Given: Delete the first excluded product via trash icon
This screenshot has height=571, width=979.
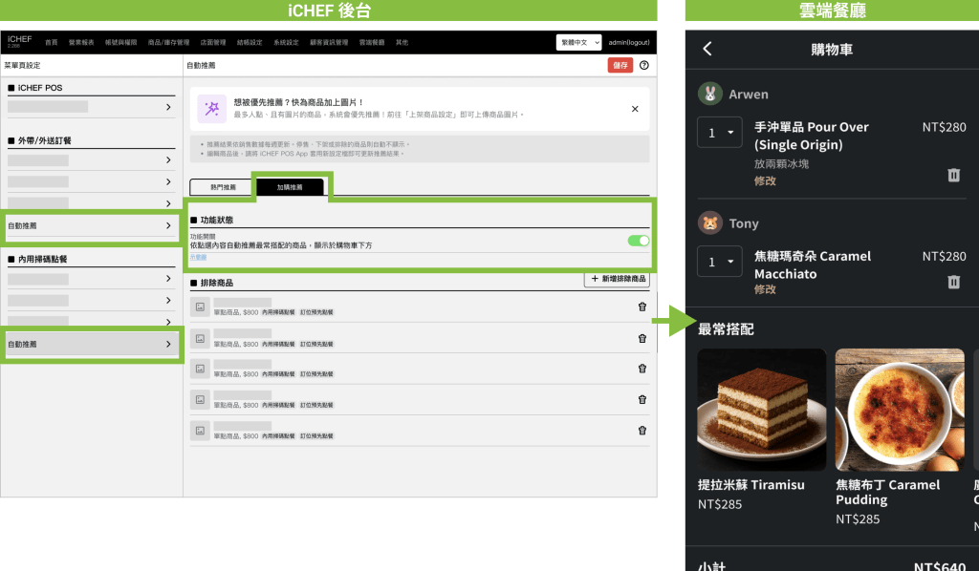Looking at the screenshot, I should click(642, 307).
